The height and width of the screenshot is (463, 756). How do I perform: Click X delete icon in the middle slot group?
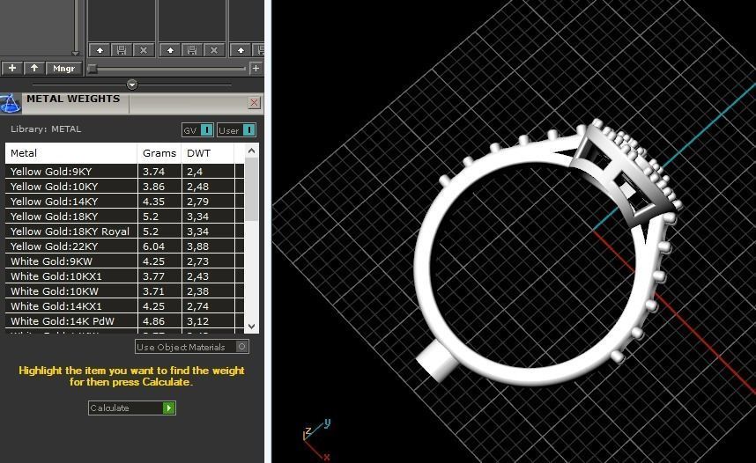click(x=214, y=50)
